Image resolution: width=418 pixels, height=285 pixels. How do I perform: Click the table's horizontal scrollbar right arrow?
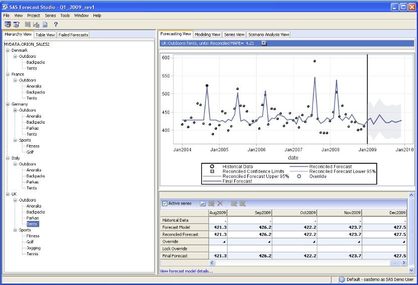tap(403, 263)
